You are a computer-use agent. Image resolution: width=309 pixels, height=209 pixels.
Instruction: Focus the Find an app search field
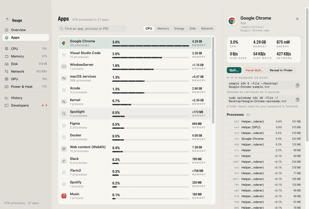pos(92,28)
